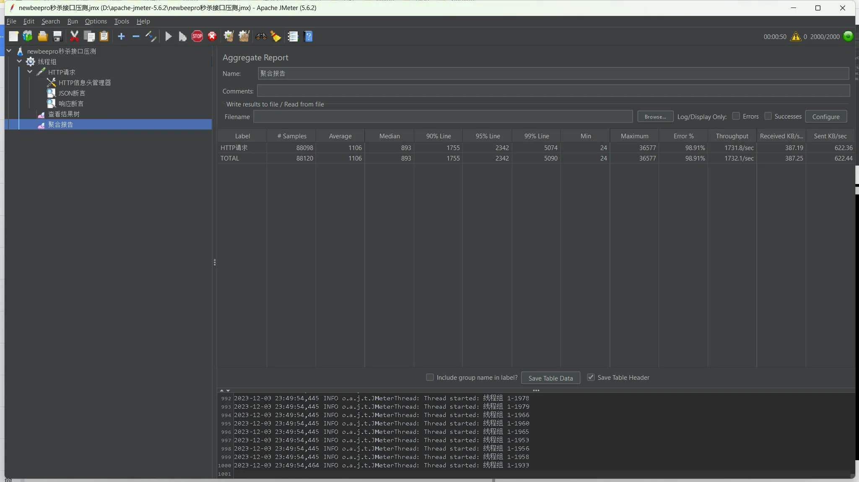The width and height of the screenshot is (859, 482).
Task: Click the Cut scissors icon
Action: coord(74,36)
